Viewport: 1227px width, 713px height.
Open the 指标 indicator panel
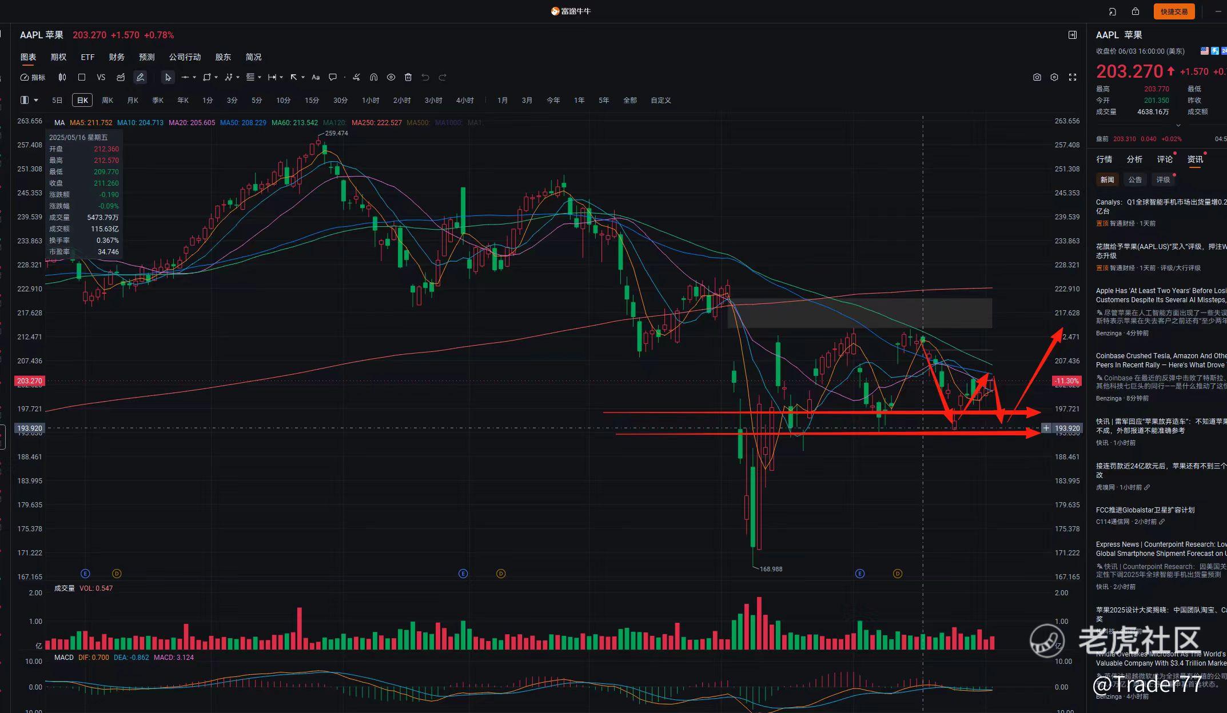tap(33, 77)
